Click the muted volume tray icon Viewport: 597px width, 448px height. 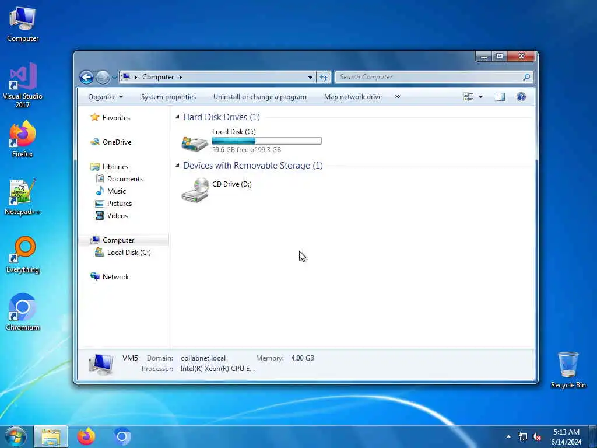coord(537,436)
